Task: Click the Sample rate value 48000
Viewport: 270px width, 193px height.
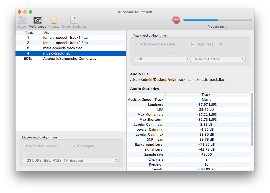Action: tap(207, 155)
